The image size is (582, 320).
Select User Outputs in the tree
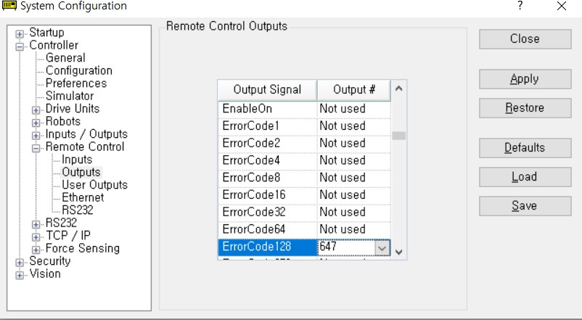[x=94, y=185]
